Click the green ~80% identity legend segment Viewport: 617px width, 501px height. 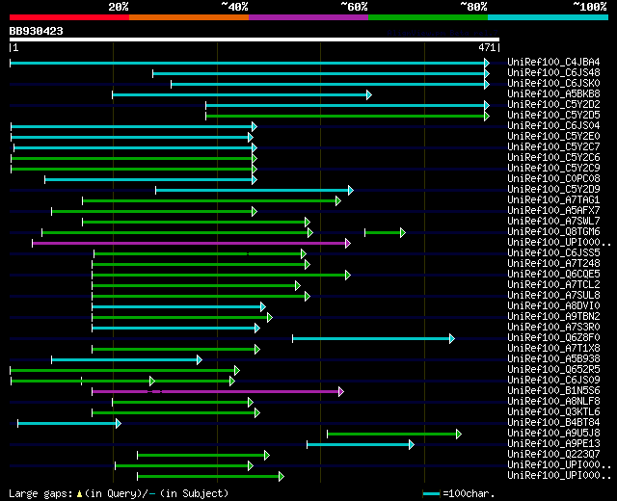(428, 17)
